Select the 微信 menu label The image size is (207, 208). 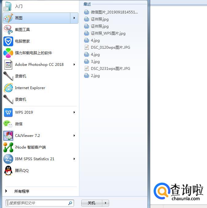(x=19, y=124)
